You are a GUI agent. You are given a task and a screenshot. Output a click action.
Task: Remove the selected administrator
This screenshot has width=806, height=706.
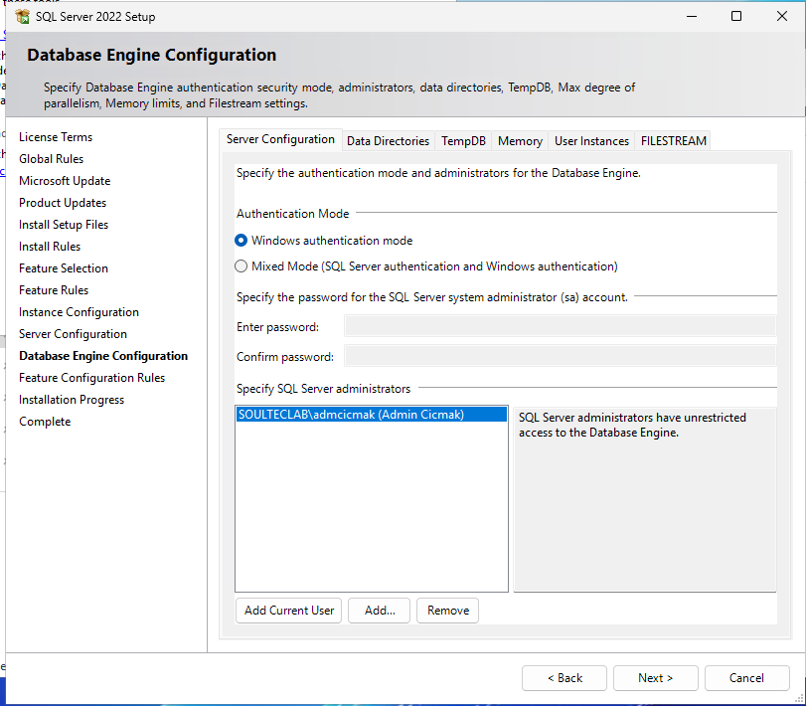(447, 611)
